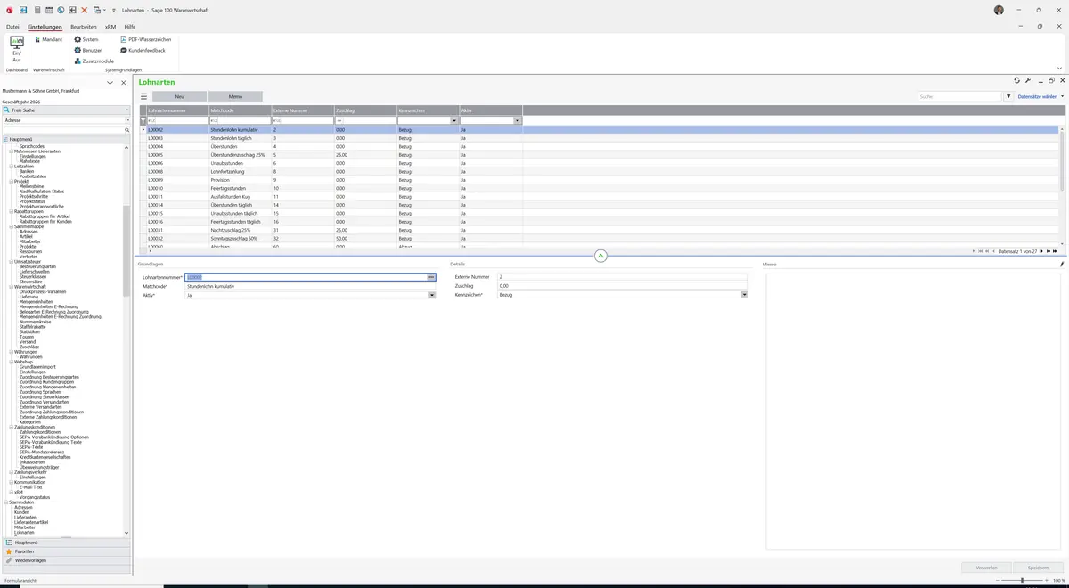Click the red X icon in the quick access toolbar

click(84, 10)
